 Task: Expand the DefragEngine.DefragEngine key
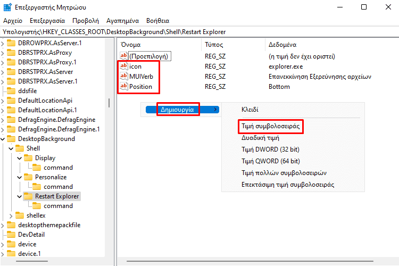pyautogui.click(x=3, y=120)
